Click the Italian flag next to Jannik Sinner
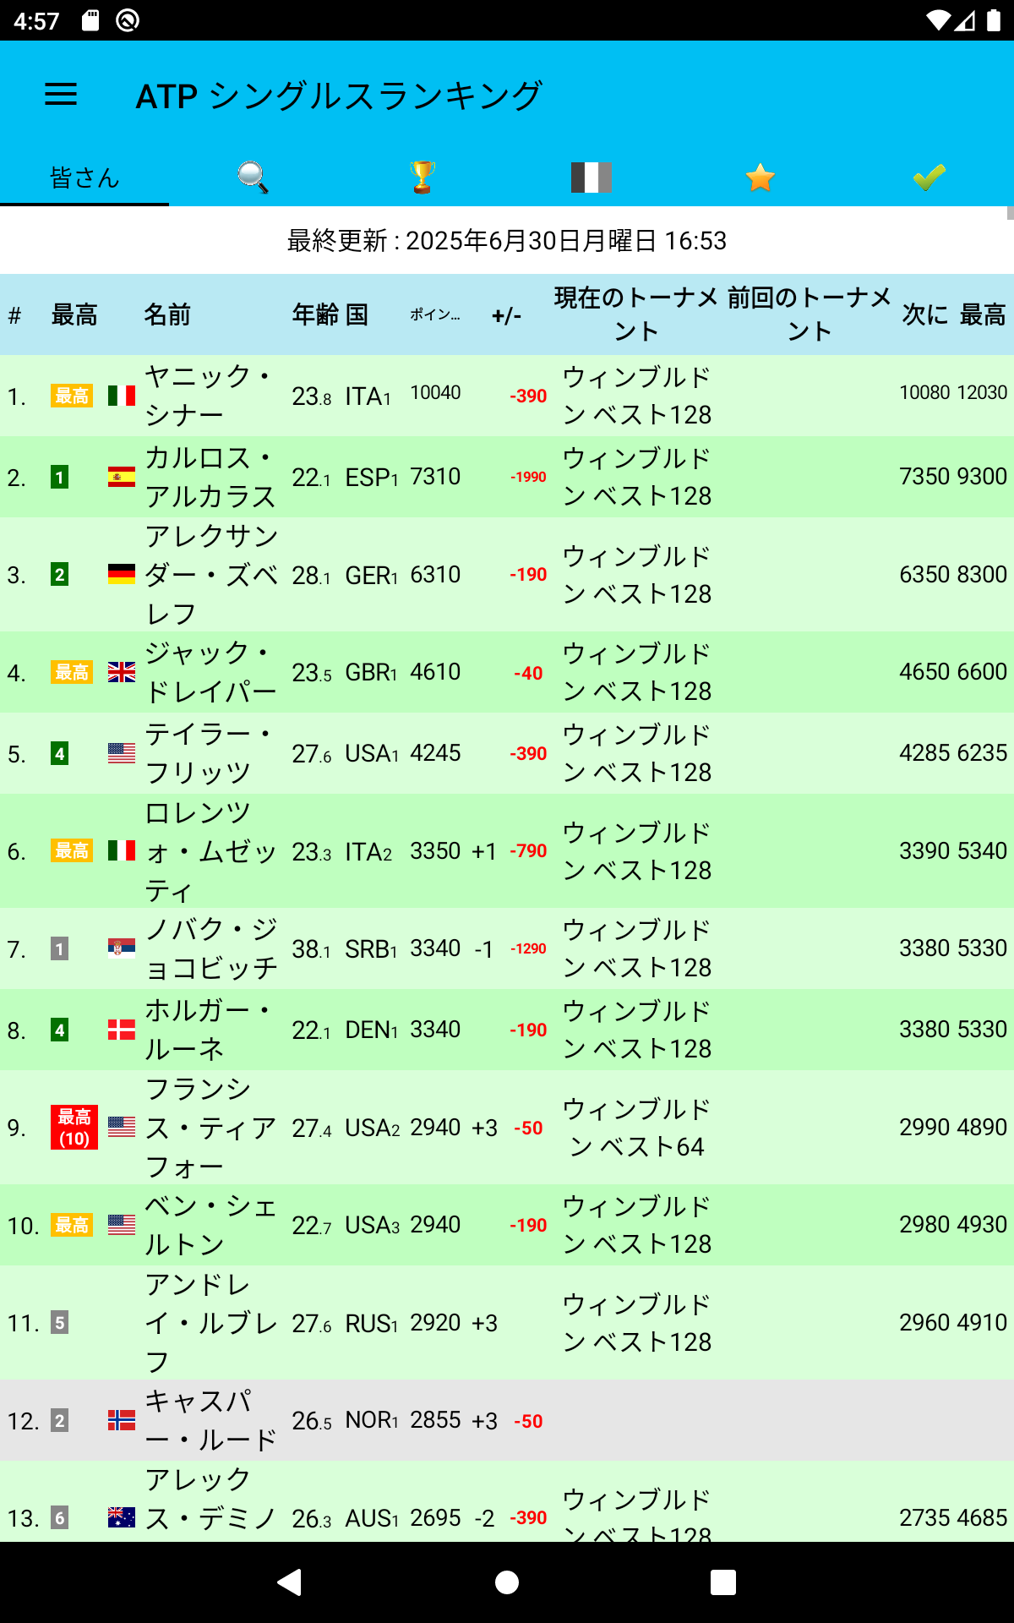The image size is (1014, 1623). [120, 393]
